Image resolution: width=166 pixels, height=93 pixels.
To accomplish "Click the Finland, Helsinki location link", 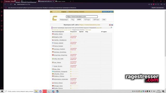I will click(x=59, y=43).
